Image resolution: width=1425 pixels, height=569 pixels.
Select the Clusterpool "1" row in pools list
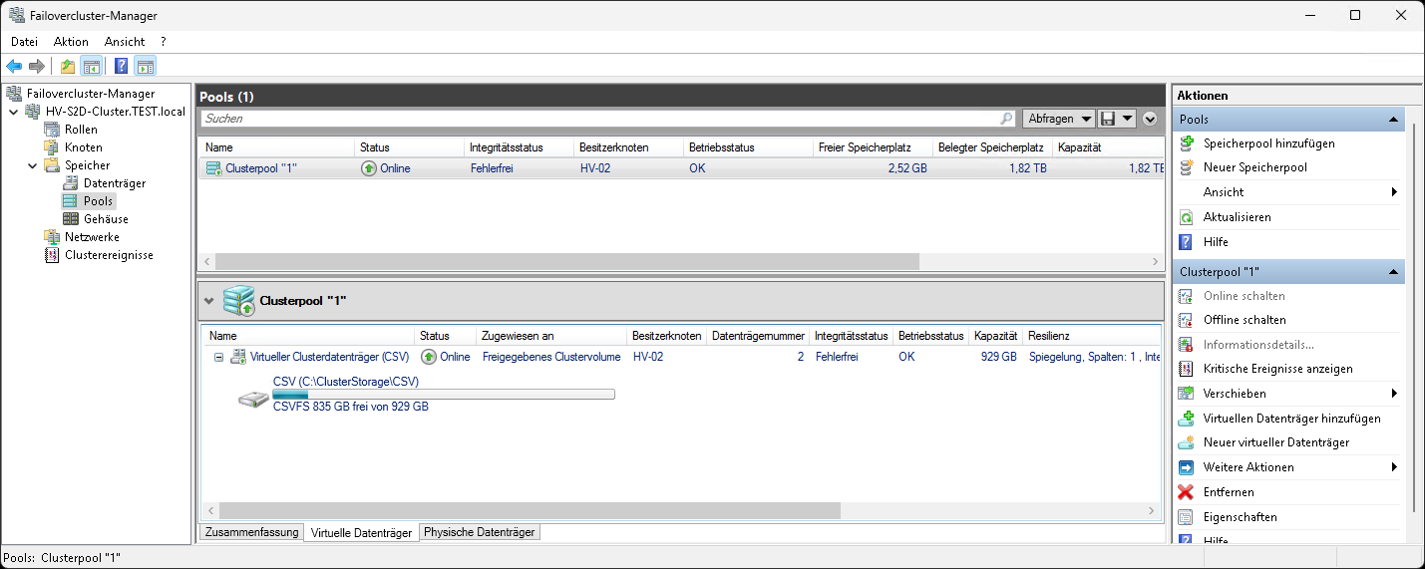(x=682, y=168)
